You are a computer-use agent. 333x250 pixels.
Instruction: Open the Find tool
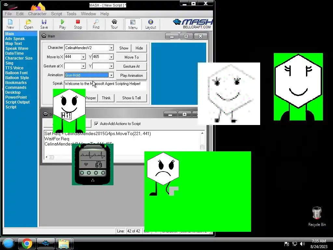[x=96, y=24]
